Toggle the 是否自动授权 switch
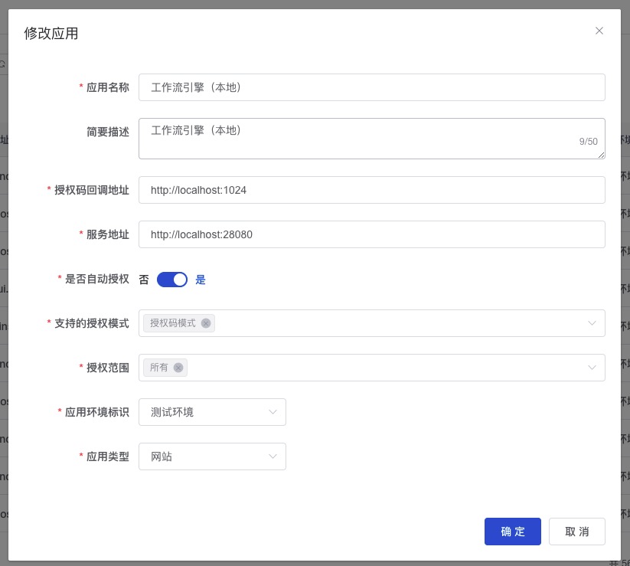This screenshot has width=630, height=566. coord(172,280)
